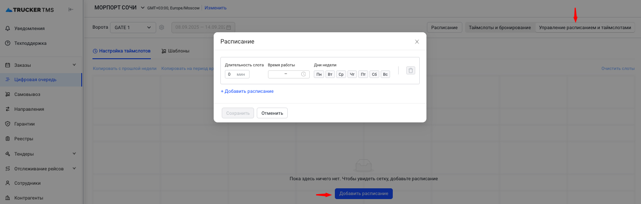The image size is (641, 204).
Task: Click the Уведомления bell icon
Action: tap(8, 29)
